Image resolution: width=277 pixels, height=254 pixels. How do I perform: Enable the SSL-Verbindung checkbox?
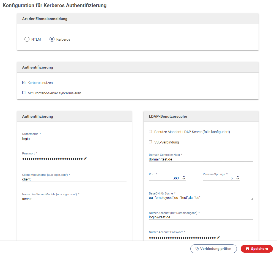150,142
